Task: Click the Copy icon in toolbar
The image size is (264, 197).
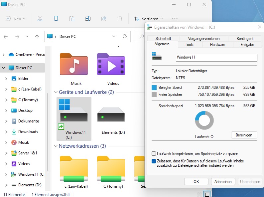Action: coord(56,19)
